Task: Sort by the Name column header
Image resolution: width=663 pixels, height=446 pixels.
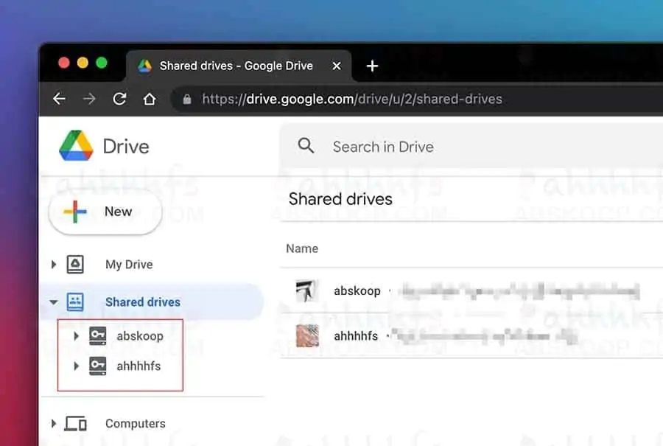Action: [301, 248]
